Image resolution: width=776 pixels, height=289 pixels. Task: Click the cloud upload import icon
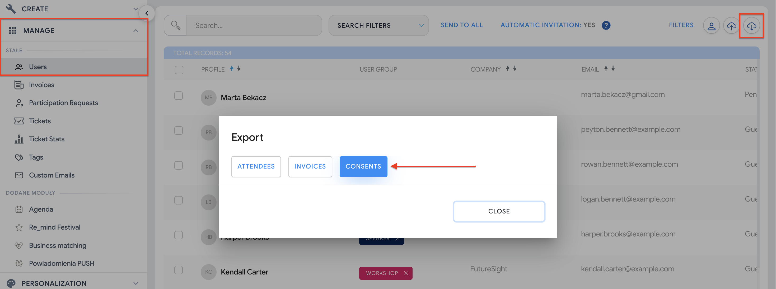coord(731,26)
